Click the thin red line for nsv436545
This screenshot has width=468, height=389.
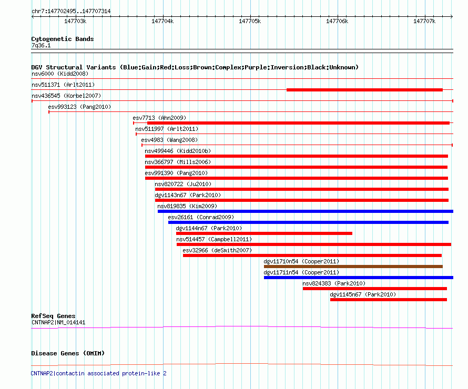click(x=242, y=101)
